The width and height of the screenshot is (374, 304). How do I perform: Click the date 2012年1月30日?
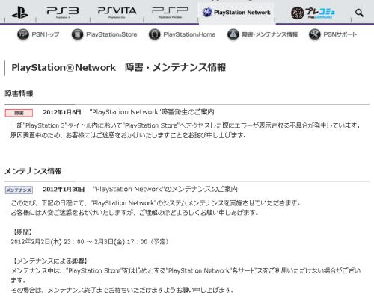64,190
